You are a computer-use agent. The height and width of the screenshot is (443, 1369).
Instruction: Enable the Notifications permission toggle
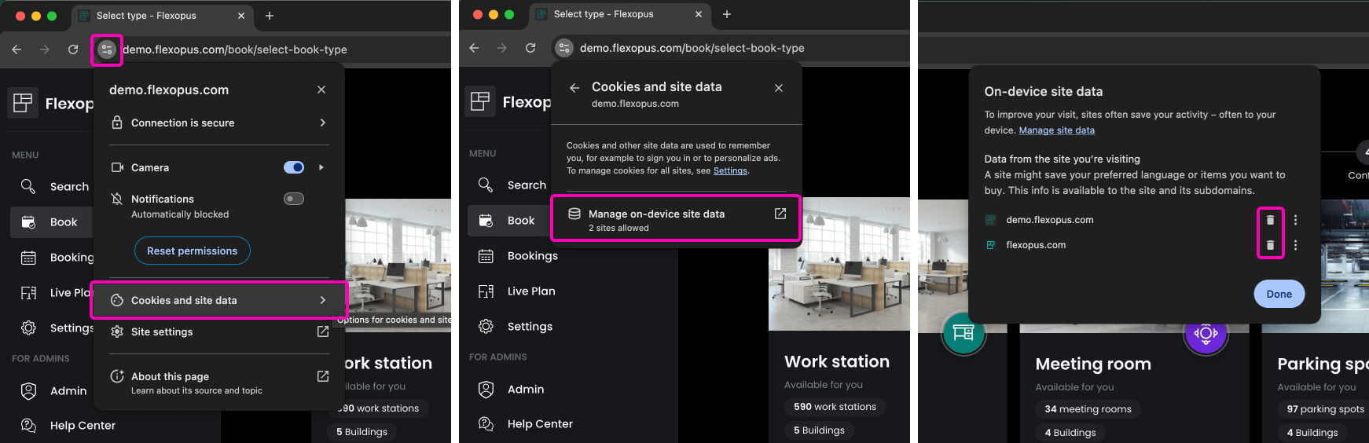click(294, 199)
